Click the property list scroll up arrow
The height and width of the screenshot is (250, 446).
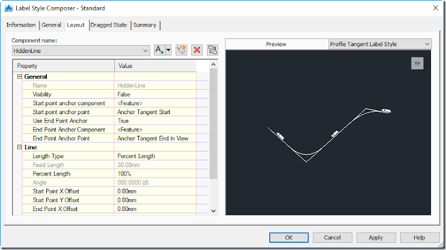(214, 65)
